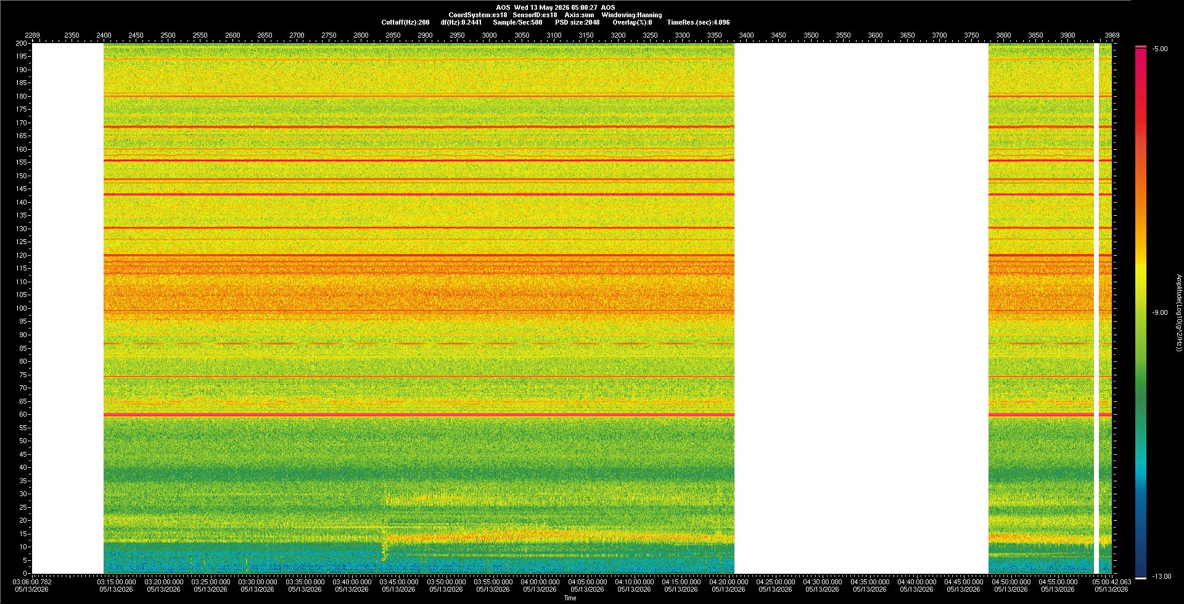The height and width of the screenshot is (604, 1184).
Task: Select the SensorID:es18 header text
Action: point(535,15)
